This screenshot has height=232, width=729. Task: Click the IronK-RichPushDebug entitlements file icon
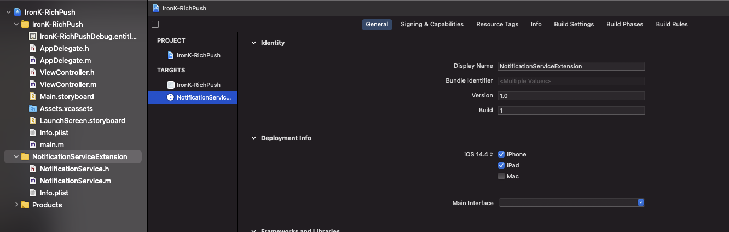click(33, 36)
